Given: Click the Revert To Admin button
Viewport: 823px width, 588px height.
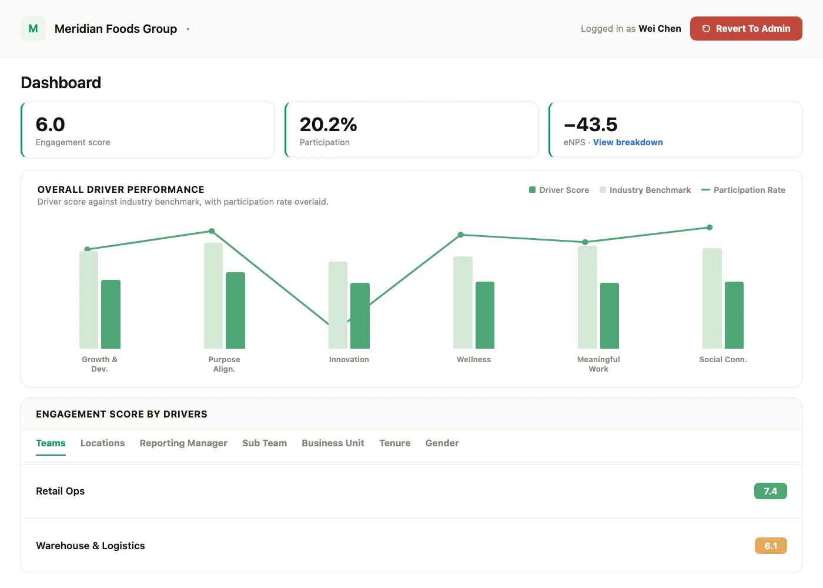Looking at the screenshot, I should point(746,29).
